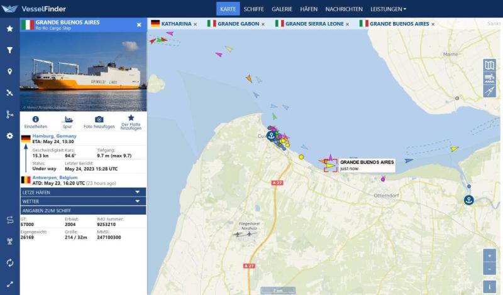Open settings gear in sidebar
503x295 pixels.
(10, 136)
